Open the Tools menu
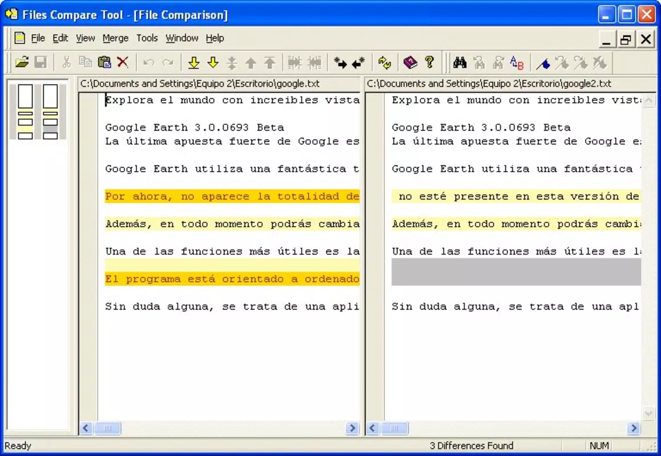661x456 pixels. point(147,38)
